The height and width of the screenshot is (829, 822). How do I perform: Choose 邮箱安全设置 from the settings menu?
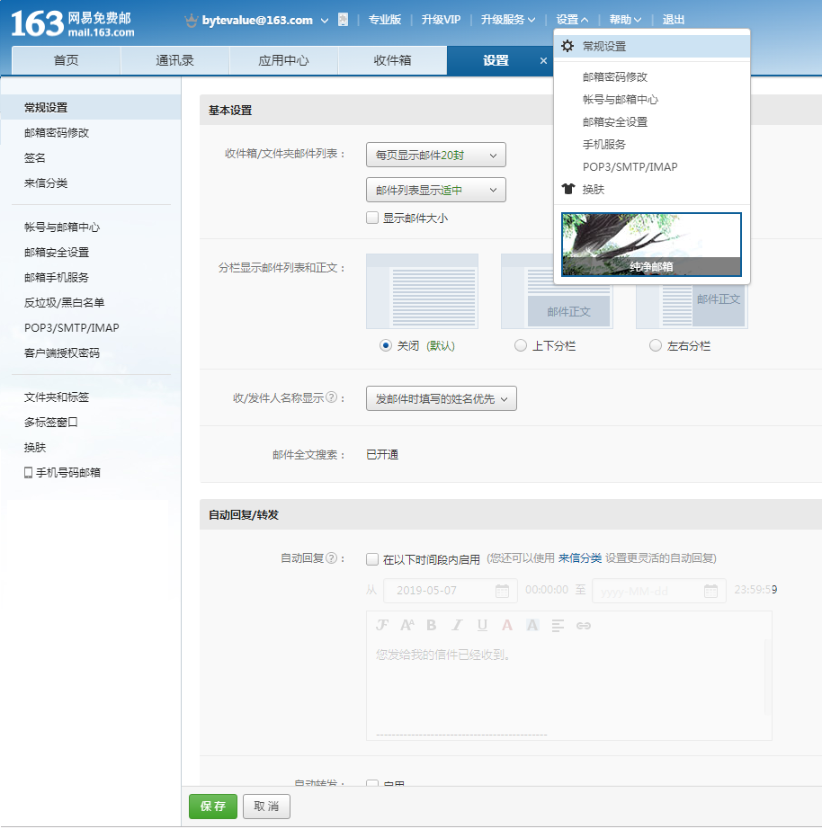[614, 121]
